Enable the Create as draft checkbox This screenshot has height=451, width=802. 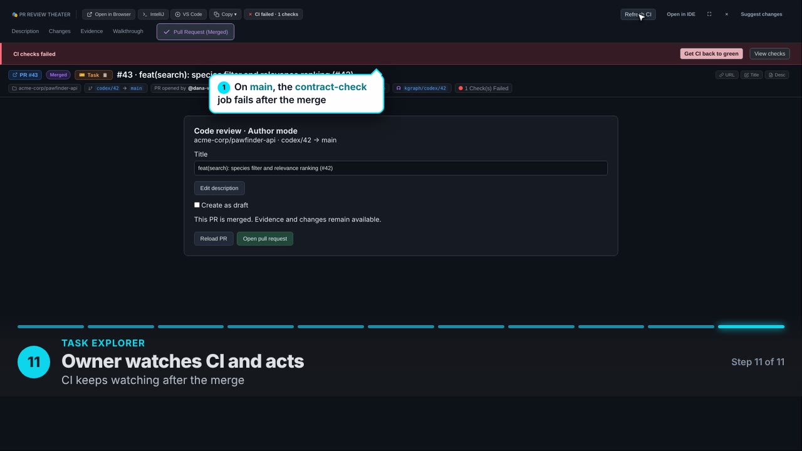click(197, 205)
